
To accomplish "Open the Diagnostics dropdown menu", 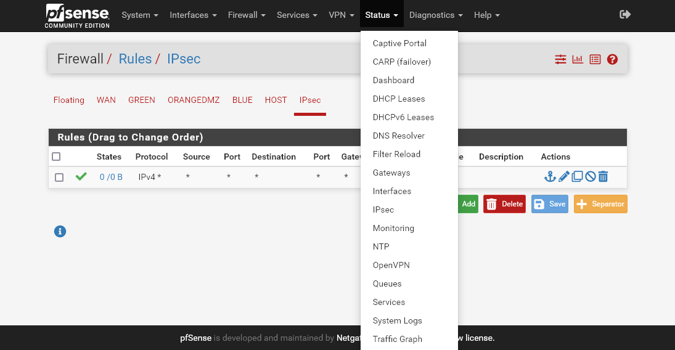I will click(436, 15).
